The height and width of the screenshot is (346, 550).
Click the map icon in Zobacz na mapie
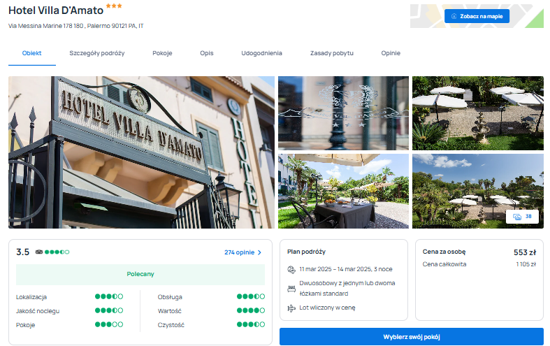454,16
